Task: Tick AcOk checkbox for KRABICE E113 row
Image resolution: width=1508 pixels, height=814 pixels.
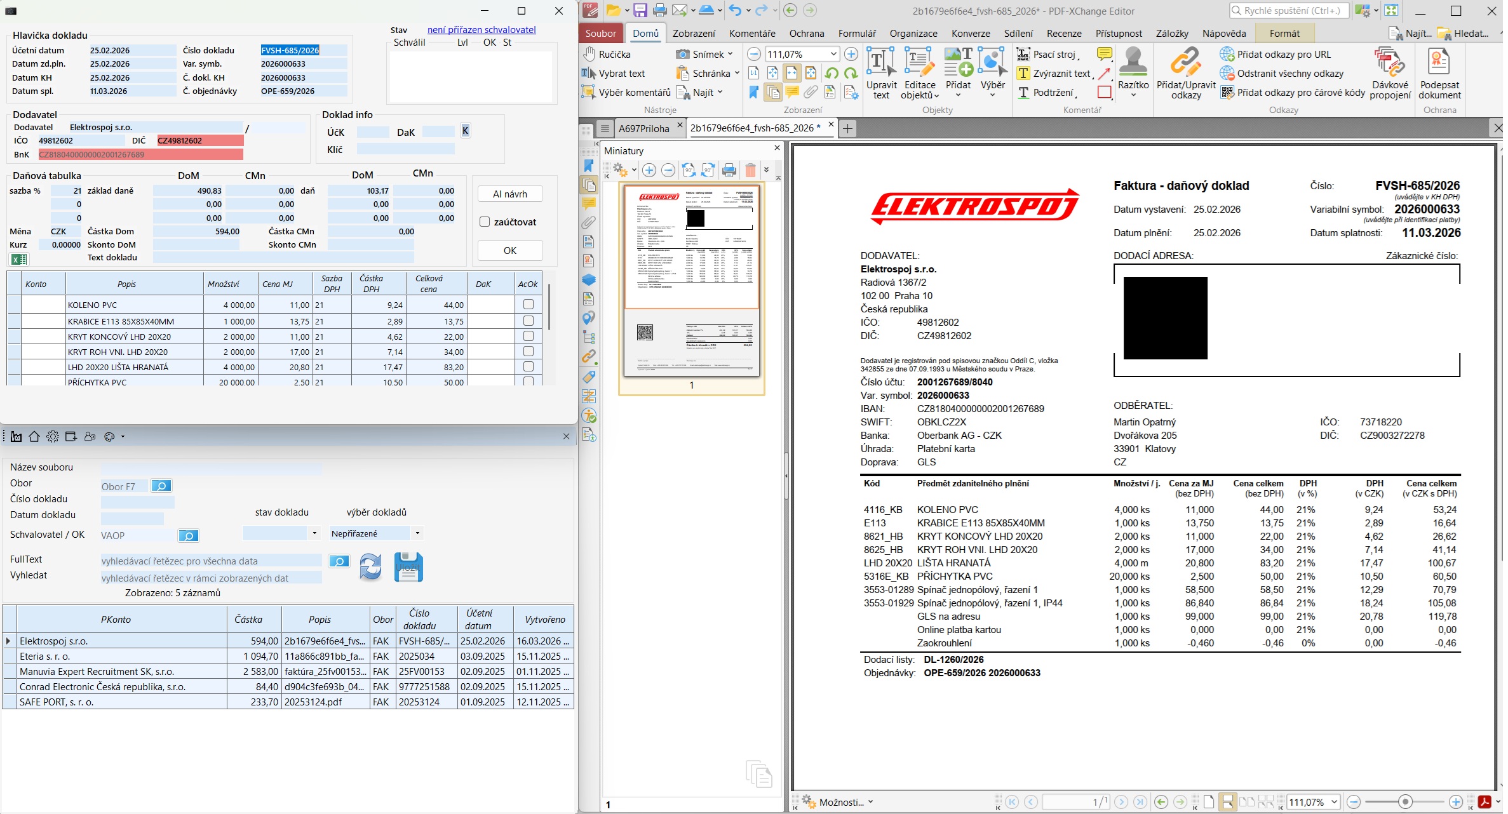Action: coord(528,321)
